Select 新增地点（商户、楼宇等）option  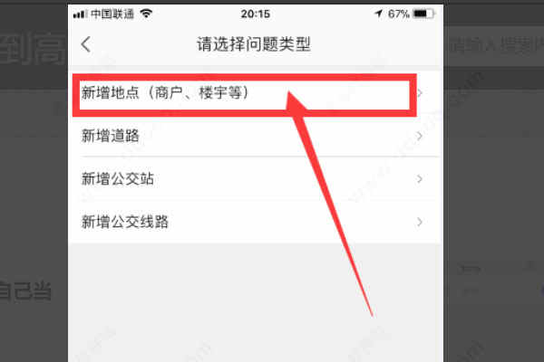[x=256, y=93]
